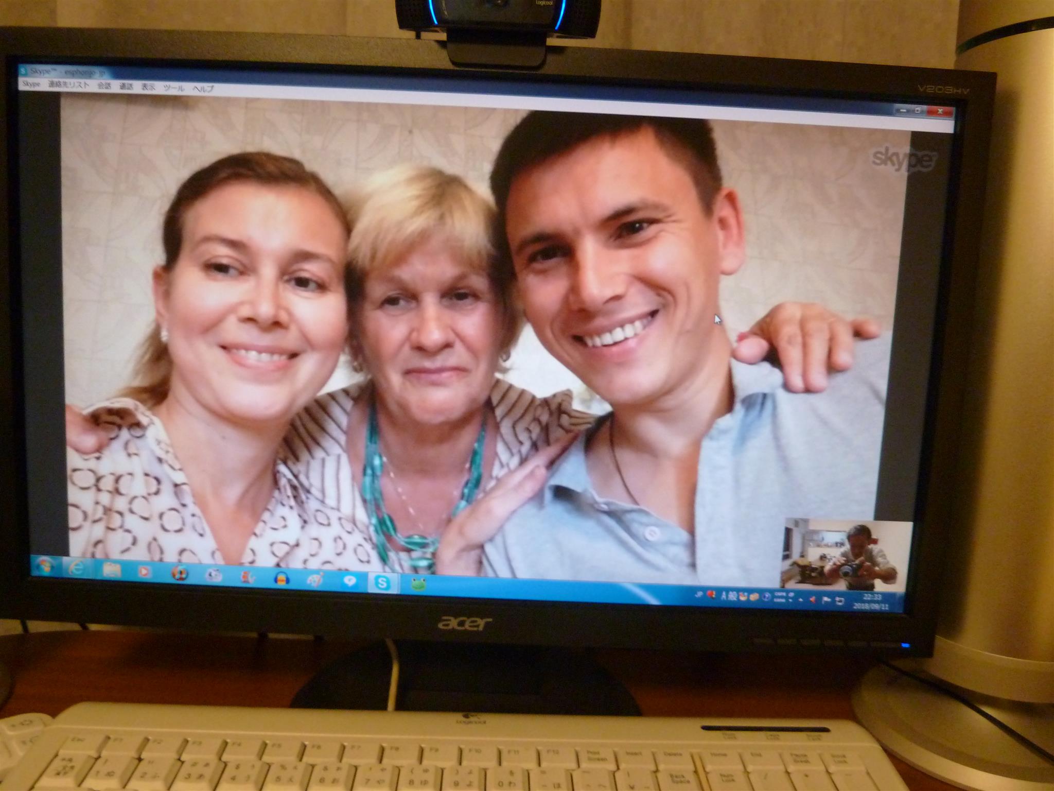Open the ヘルプ (Help) menu
The width and height of the screenshot is (1054, 791).
[x=203, y=89]
